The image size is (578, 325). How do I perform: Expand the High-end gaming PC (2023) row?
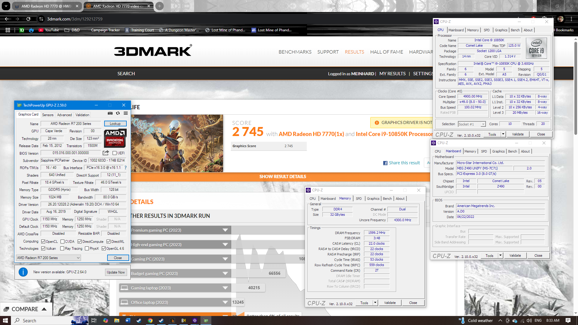225,245
